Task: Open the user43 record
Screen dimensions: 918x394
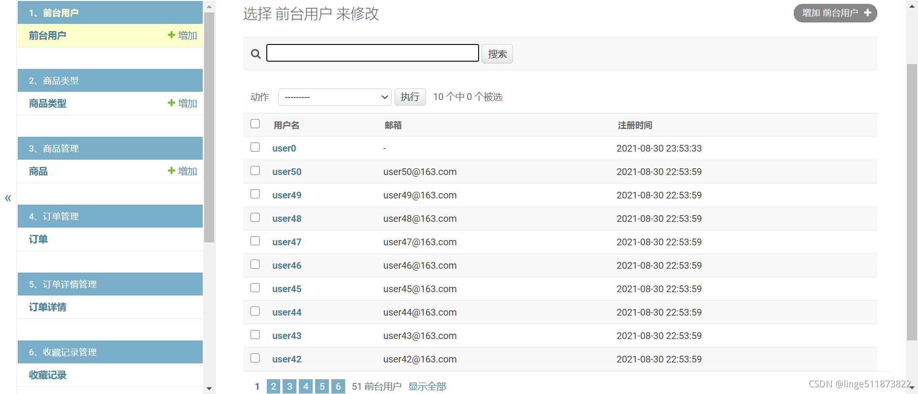Action: pyautogui.click(x=287, y=336)
